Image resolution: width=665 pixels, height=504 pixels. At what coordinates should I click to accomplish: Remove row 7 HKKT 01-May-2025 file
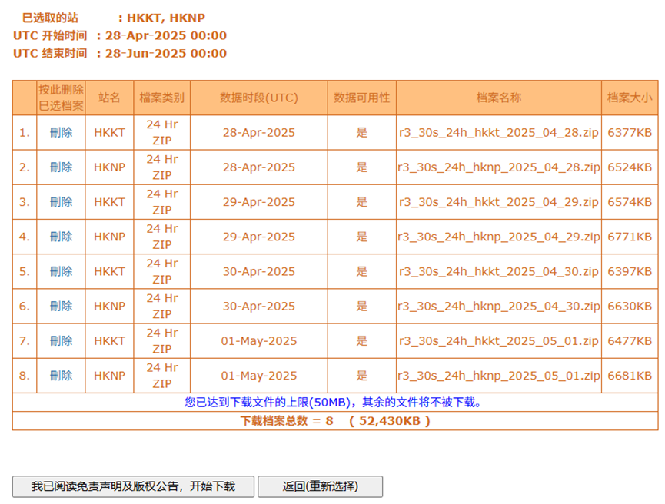(x=62, y=340)
